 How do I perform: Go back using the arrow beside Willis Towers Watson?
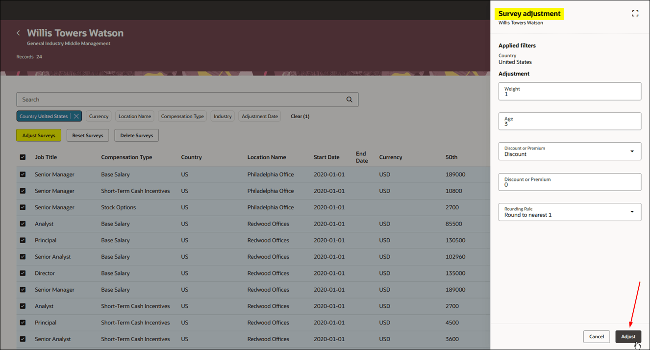(18, 33)
